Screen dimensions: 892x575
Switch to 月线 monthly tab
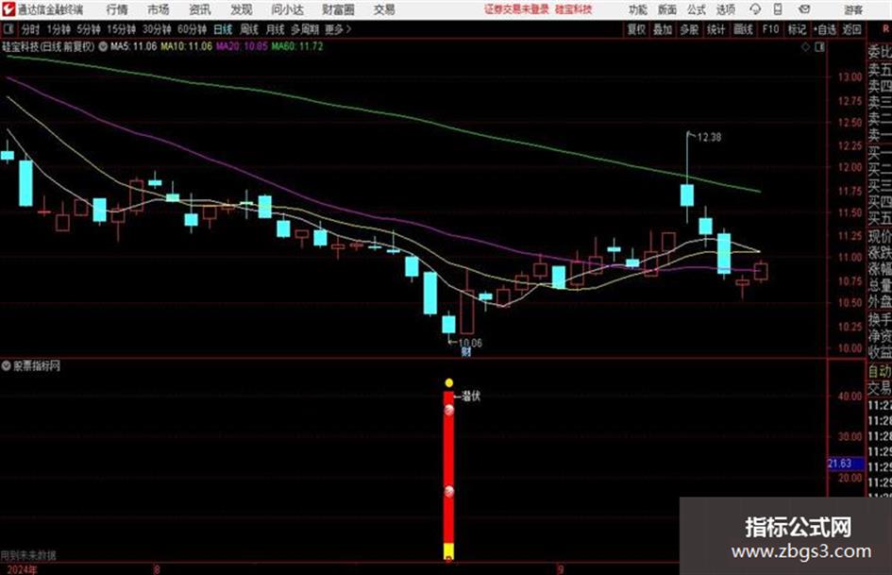[x=275, y=29]
